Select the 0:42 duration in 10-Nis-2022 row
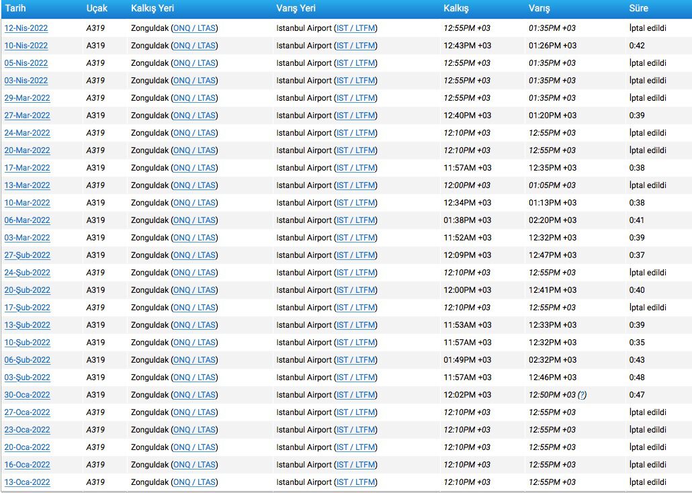The image size is (692, 493). (637, 46)
